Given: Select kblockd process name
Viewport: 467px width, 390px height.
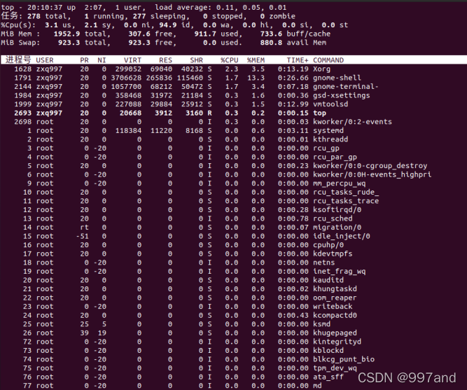Looking at the screenshot, I should pos(328,350).
